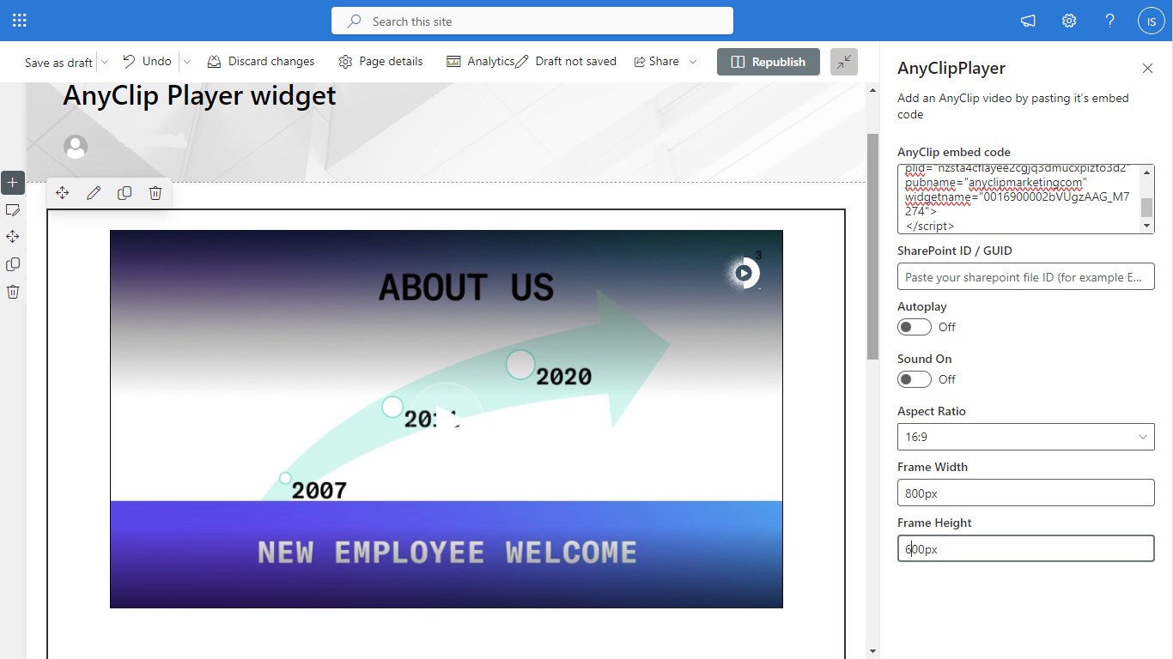This screenshot has height=659, width=1173.
Task: Open Settings gear in top bar
Action: [x=1069, y=21]
